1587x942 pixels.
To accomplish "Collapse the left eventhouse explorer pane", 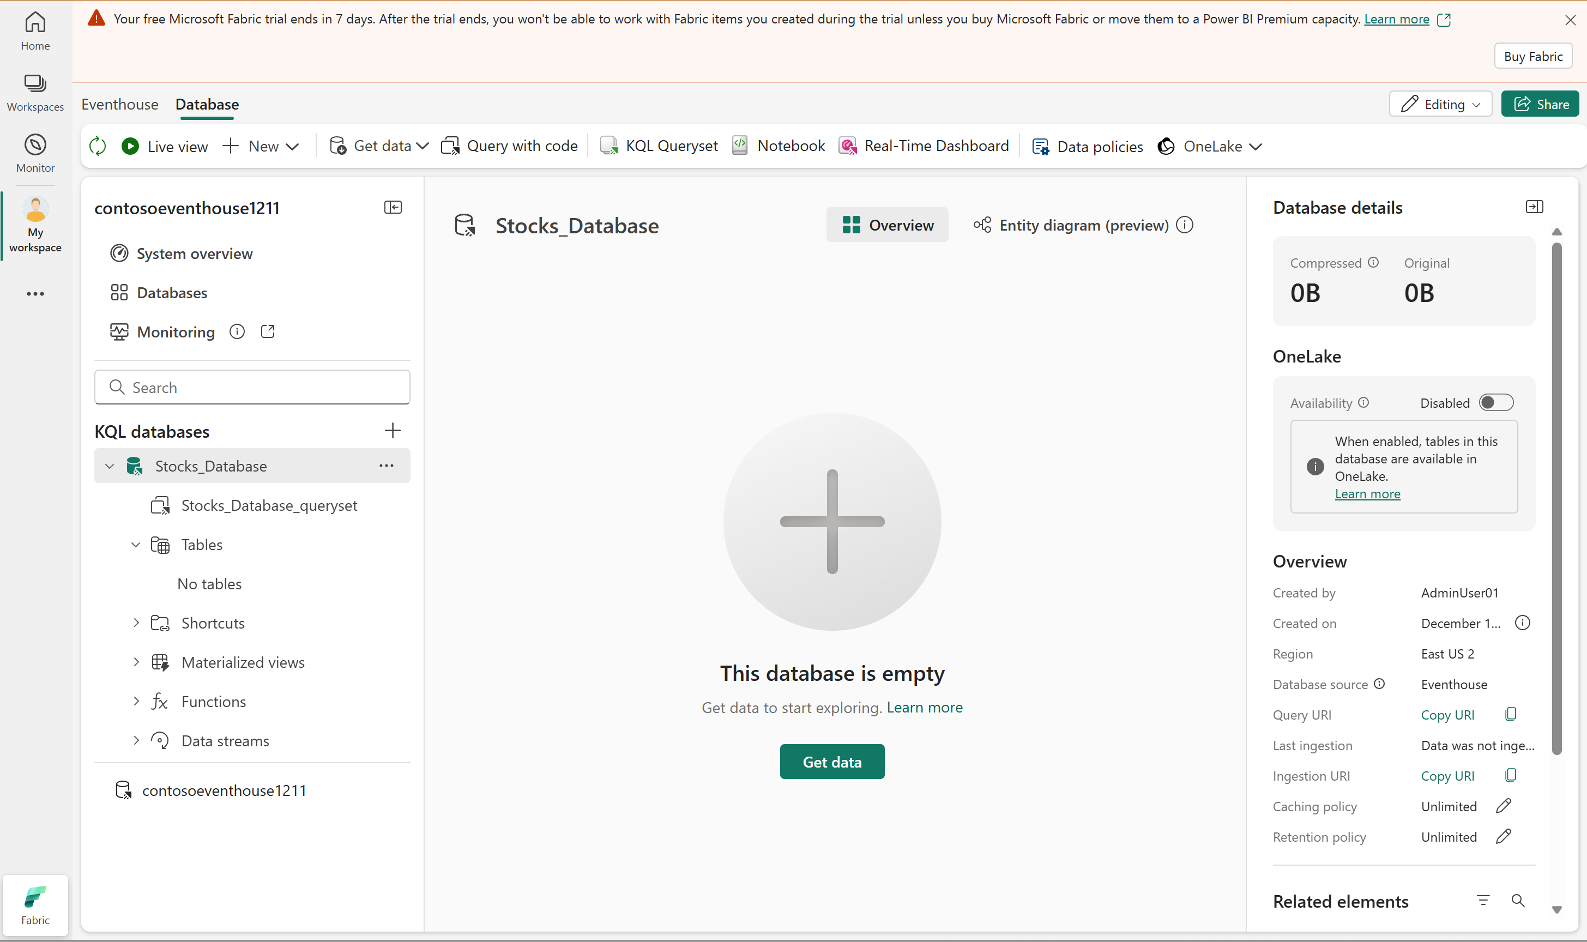I will pyautogui.click(x=393, y=208).
